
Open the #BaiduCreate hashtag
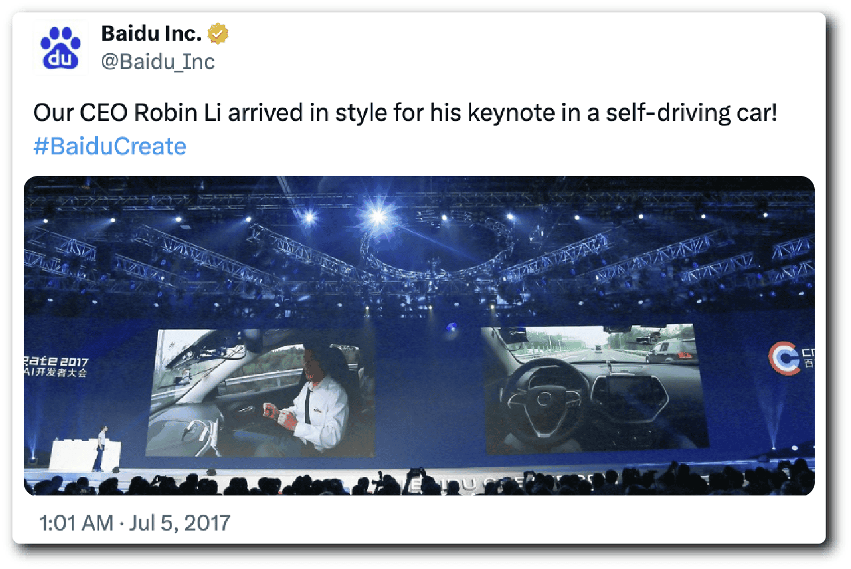point(109,146)
